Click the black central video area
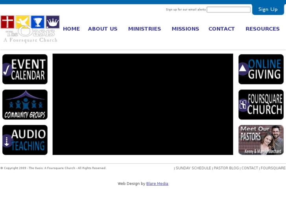 pyautogui.click(x=143, y=104)
